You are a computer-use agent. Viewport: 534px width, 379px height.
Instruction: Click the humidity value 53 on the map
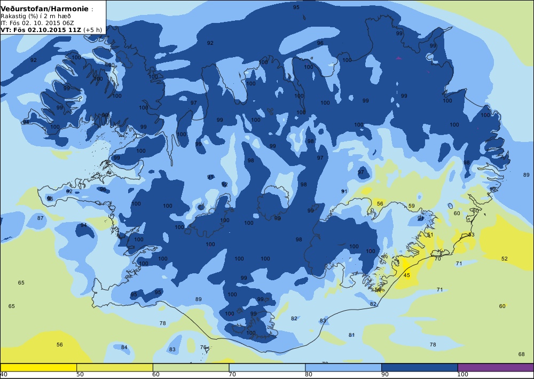[x=472, y=235]
